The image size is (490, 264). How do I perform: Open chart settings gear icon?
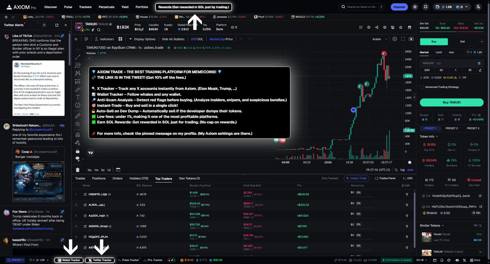point(394,39)
